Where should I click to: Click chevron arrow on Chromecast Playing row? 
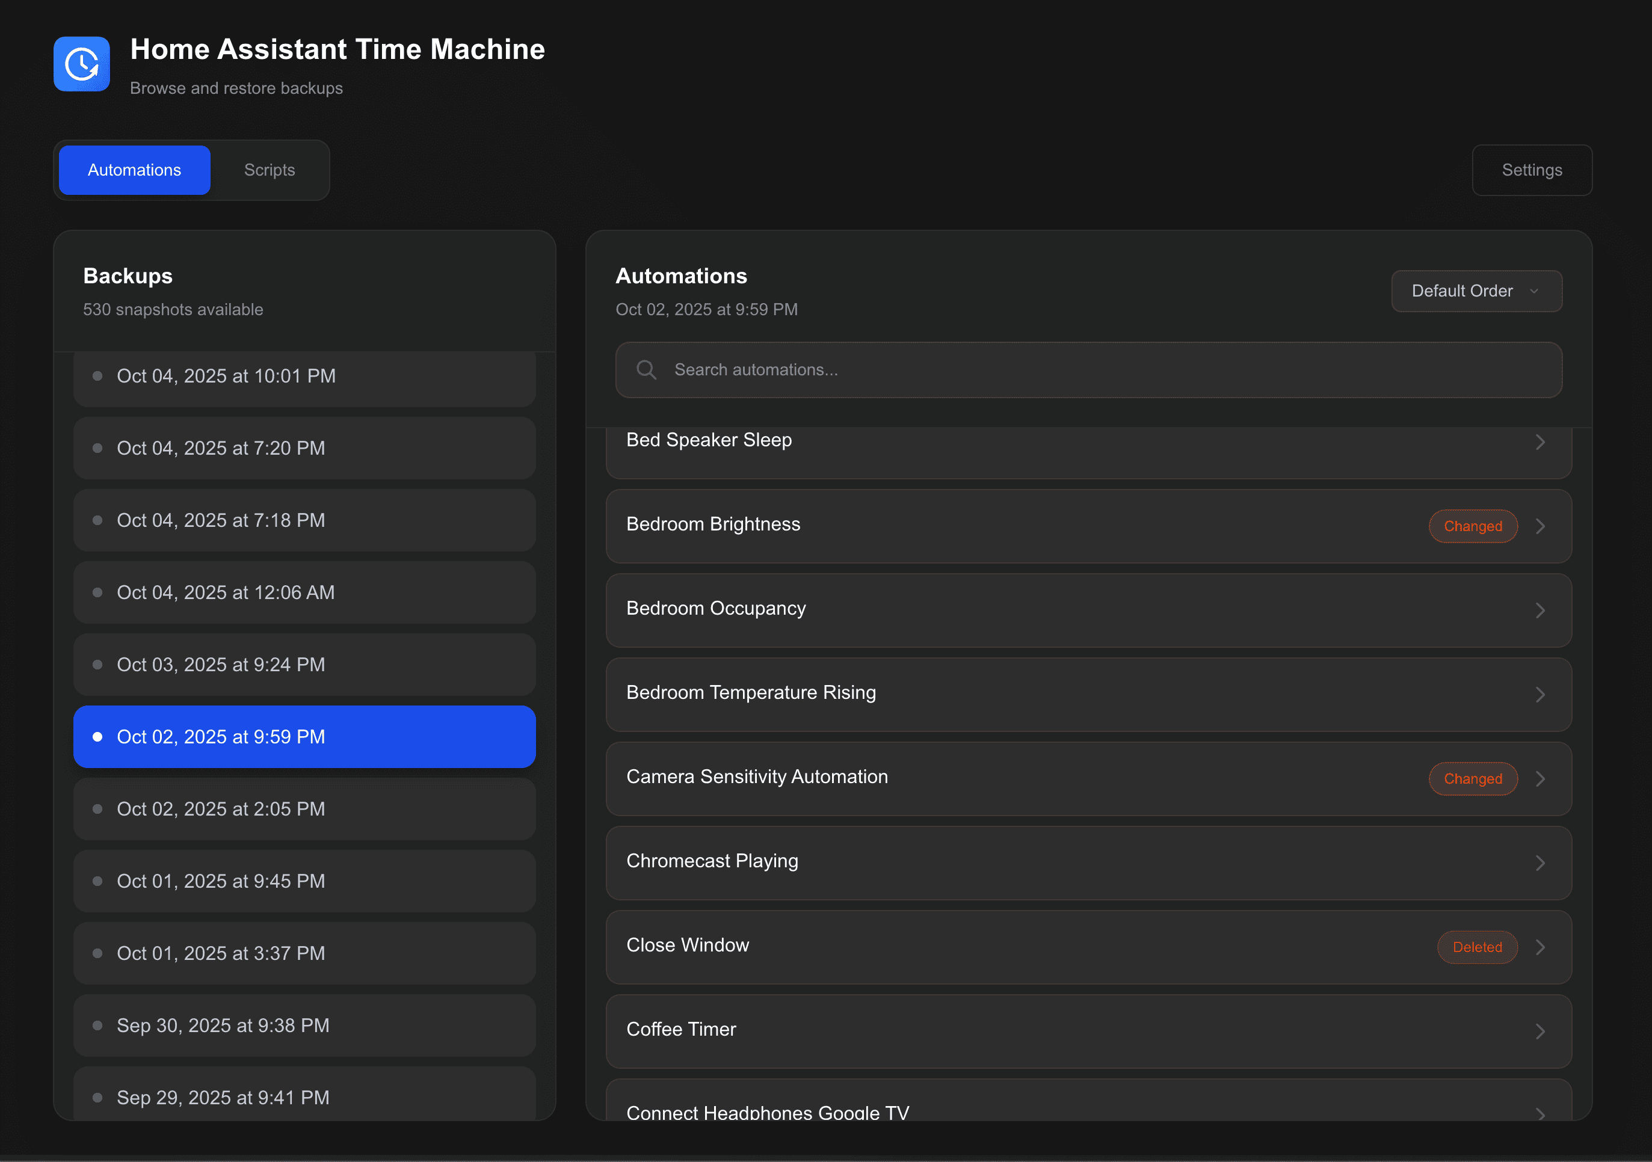pos(1540,862)
